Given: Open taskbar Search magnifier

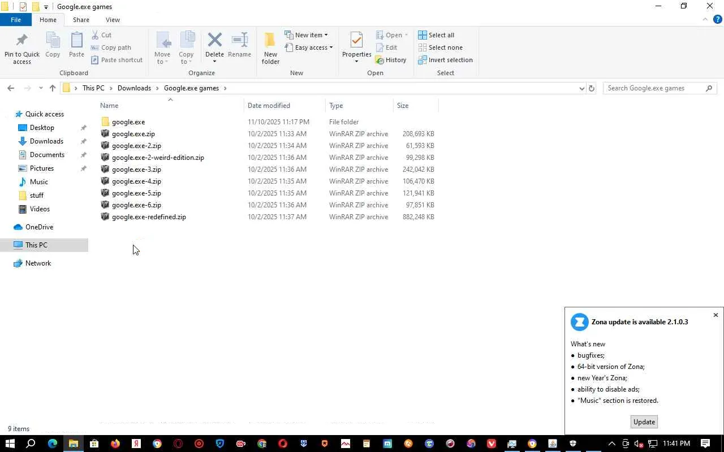Looking at the screenshot, I should point(31,444).
